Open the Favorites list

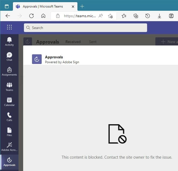point(124,16)
